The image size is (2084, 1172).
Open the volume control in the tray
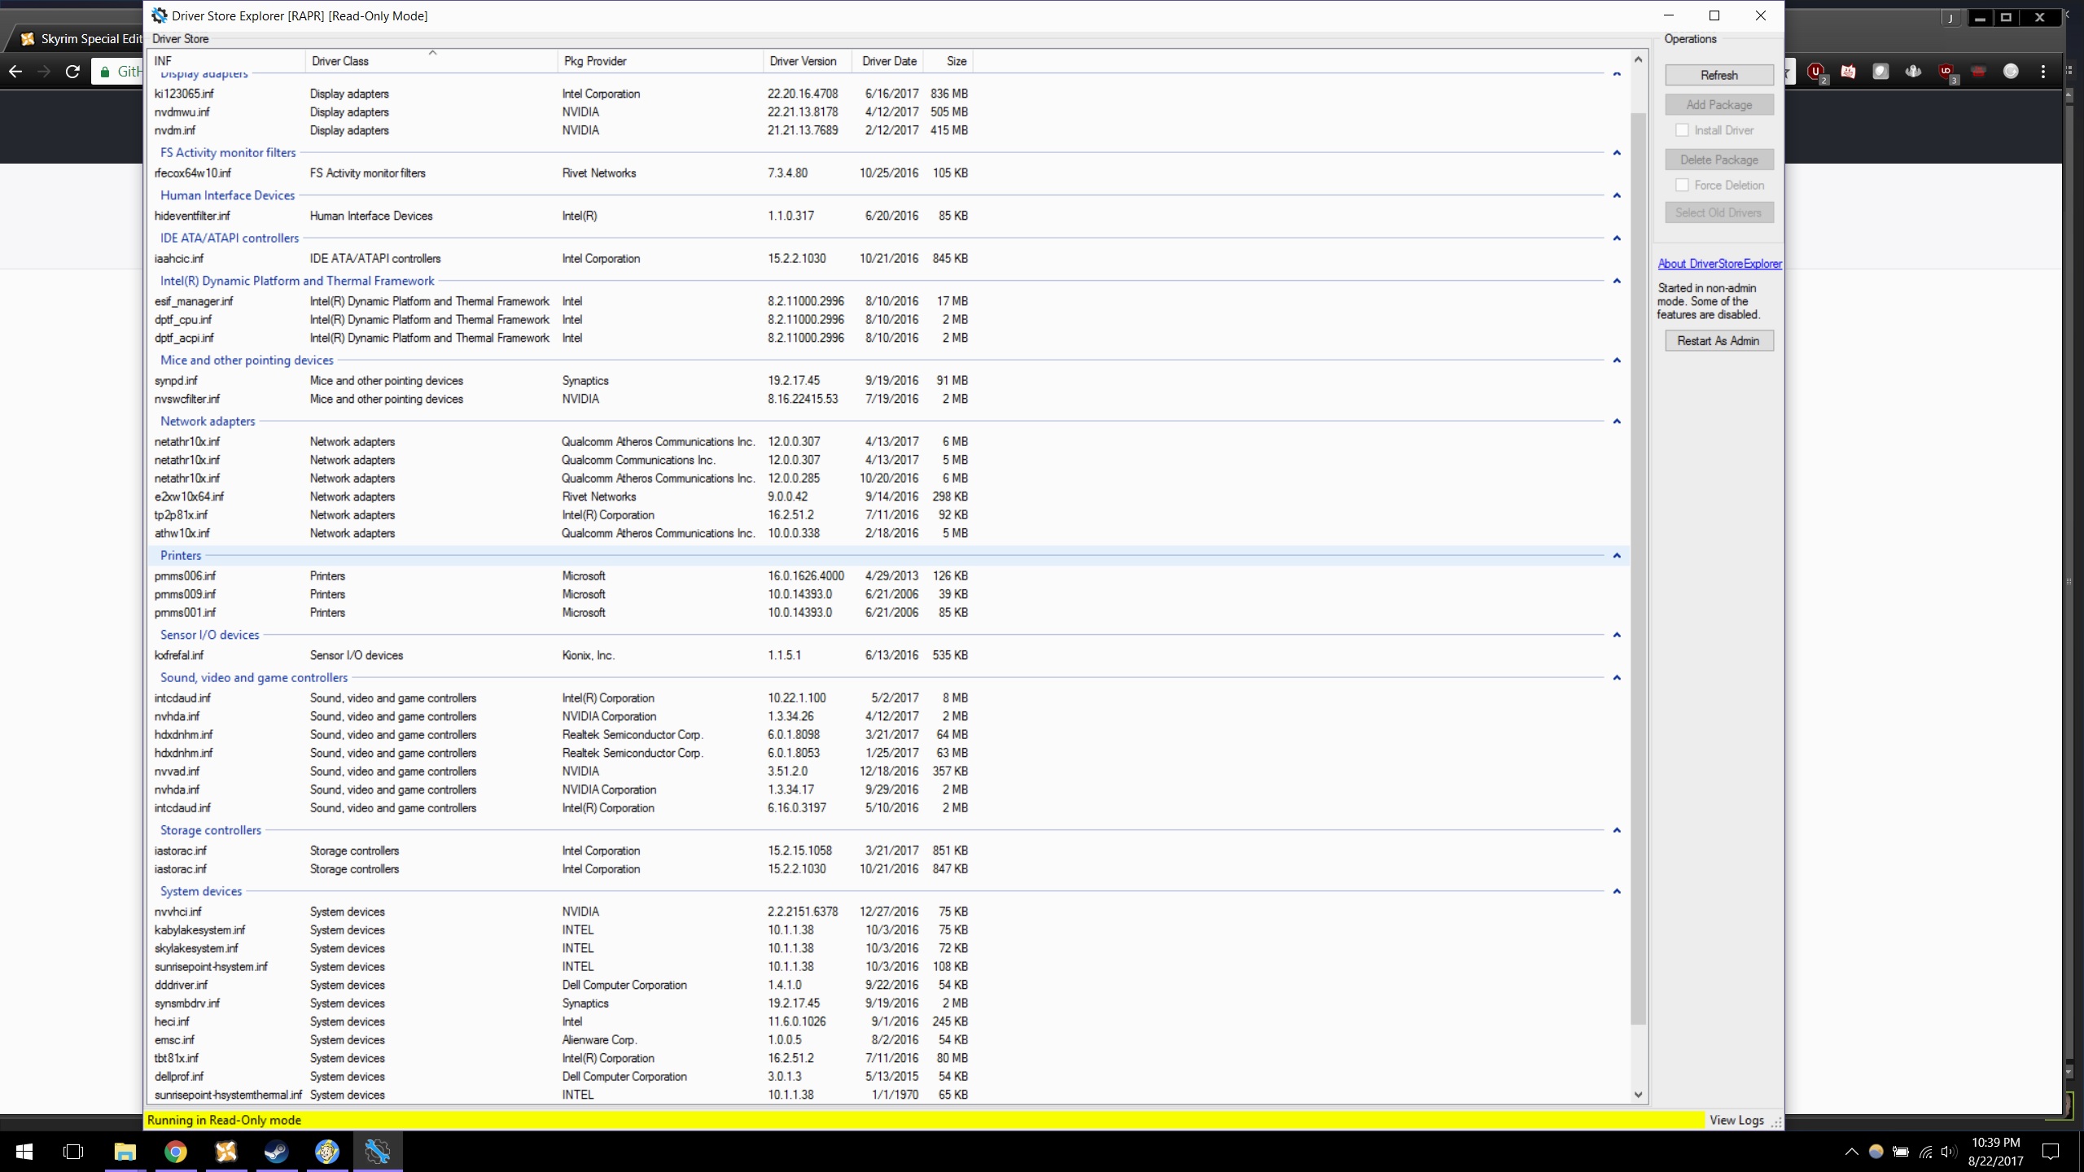point(1948,1152)
